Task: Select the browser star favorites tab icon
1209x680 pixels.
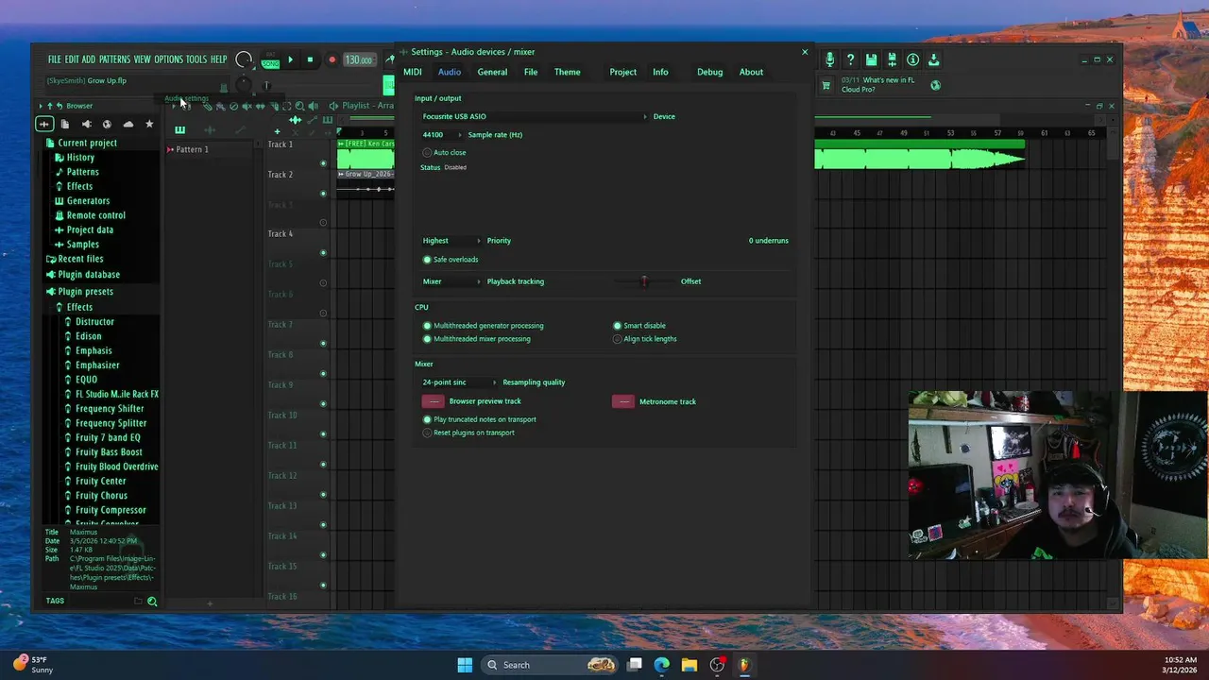Action: 148,124
